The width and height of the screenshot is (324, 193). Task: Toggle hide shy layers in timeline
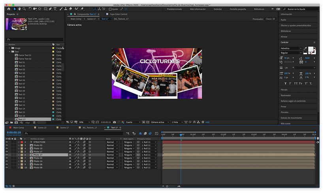point(140,133)
